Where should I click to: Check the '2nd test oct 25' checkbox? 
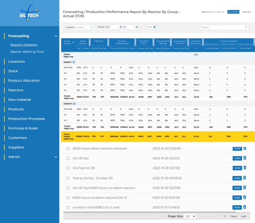(68, 168)
